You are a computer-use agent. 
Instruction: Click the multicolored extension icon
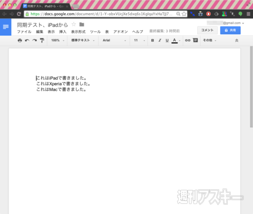pyautogui.click(x=225, y=14)
